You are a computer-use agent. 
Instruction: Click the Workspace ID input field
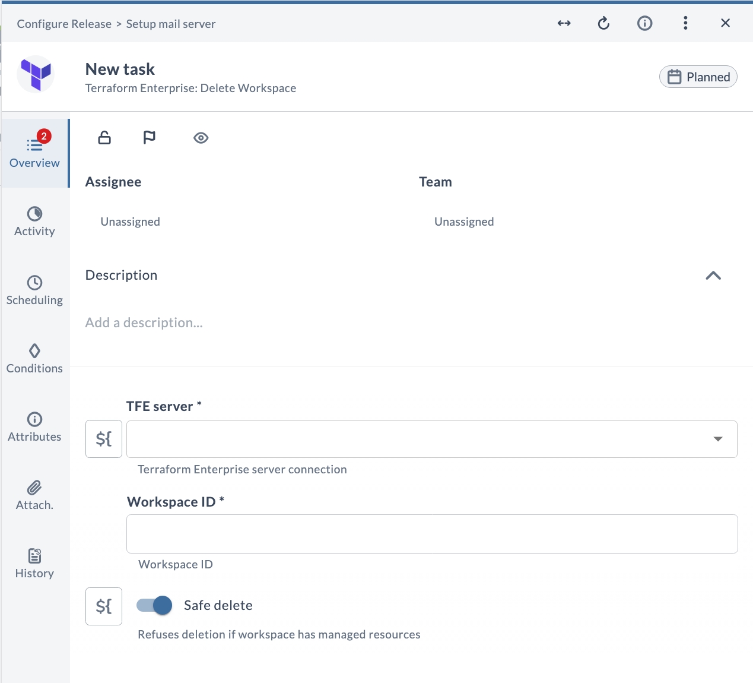click(x=432, y=534)
